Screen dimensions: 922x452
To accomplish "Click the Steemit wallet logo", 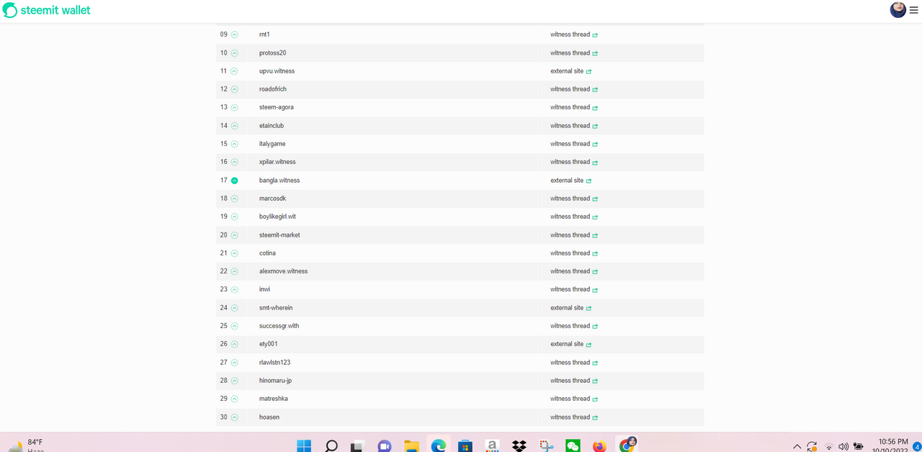I will click(47, 11).
